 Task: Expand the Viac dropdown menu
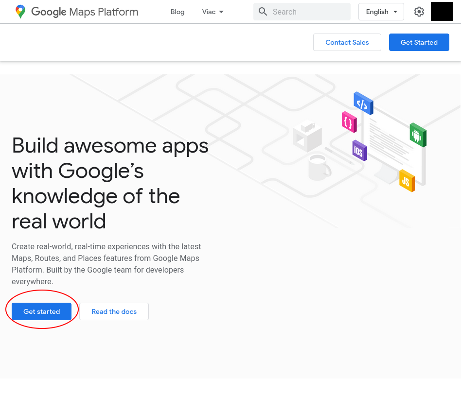213,12
